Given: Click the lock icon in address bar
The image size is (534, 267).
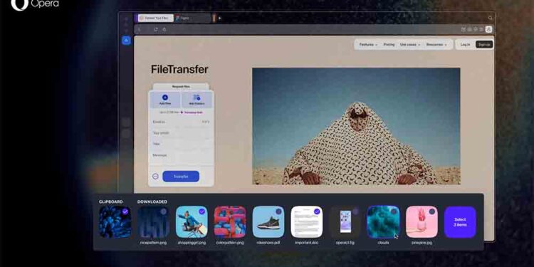Looking at the screenshot, I should [x=164, y=30].
